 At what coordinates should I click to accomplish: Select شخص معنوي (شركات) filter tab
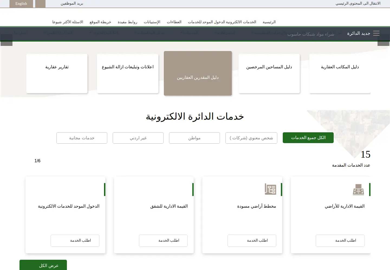pyautogui.click(x=251, y=138)
